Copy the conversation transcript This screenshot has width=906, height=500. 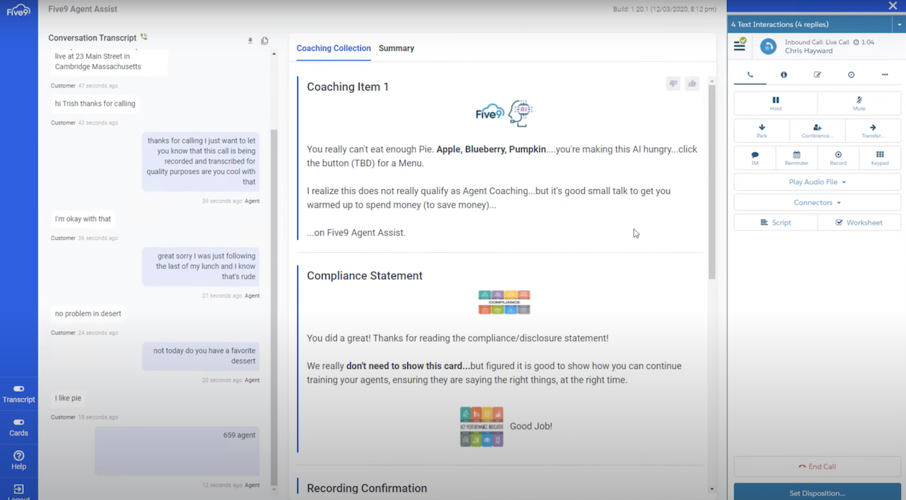click(x=265, y=41)
